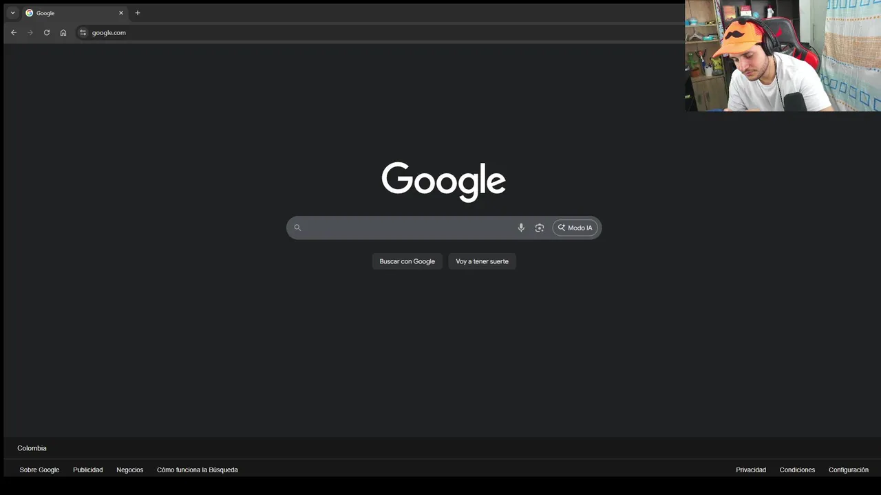Click the Colombia footer text

point(32,448)
